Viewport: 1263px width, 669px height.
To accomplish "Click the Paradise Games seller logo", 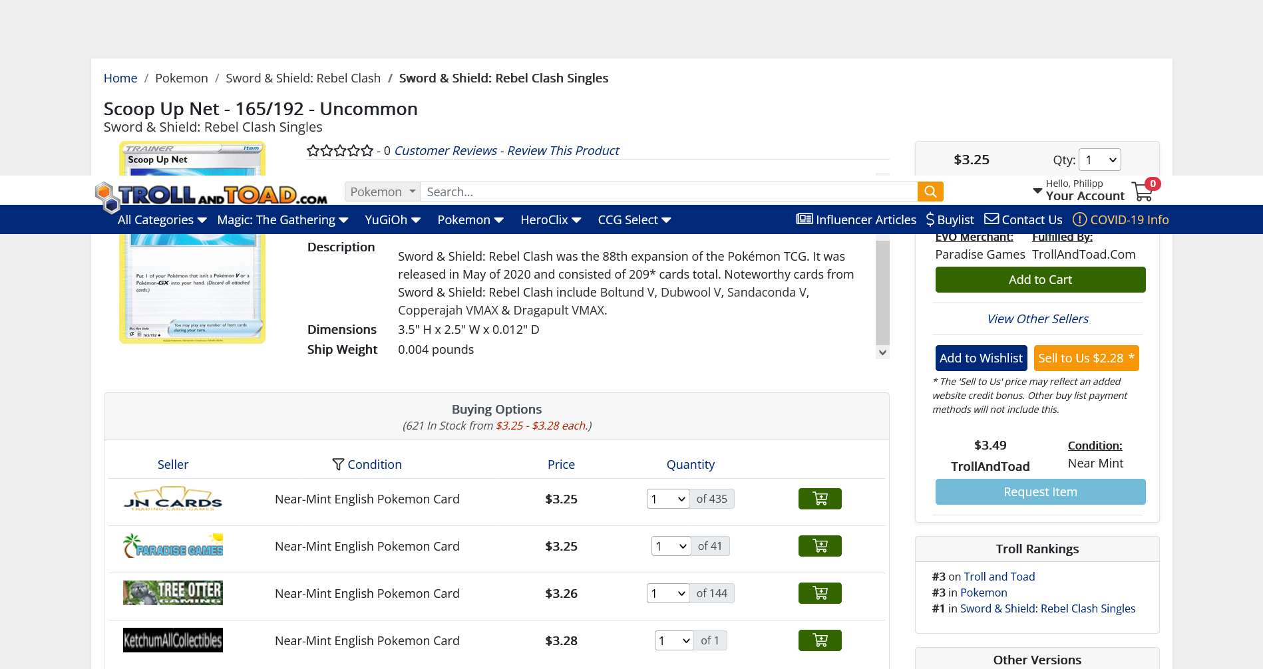I will pos(173,546).
